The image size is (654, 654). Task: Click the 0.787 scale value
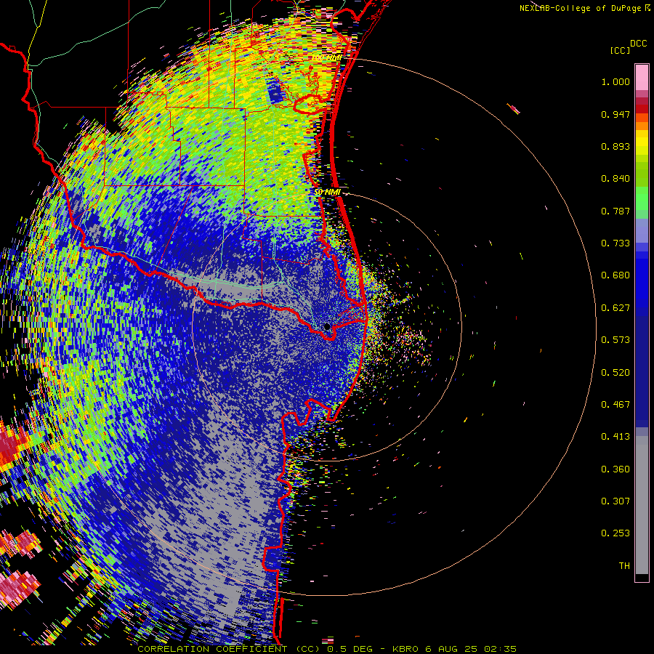[615, 211]
